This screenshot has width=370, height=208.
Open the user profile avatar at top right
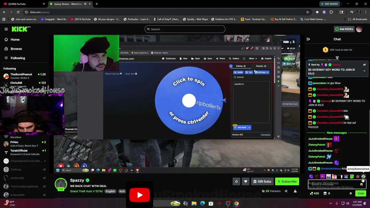click(x=359, y=29)
